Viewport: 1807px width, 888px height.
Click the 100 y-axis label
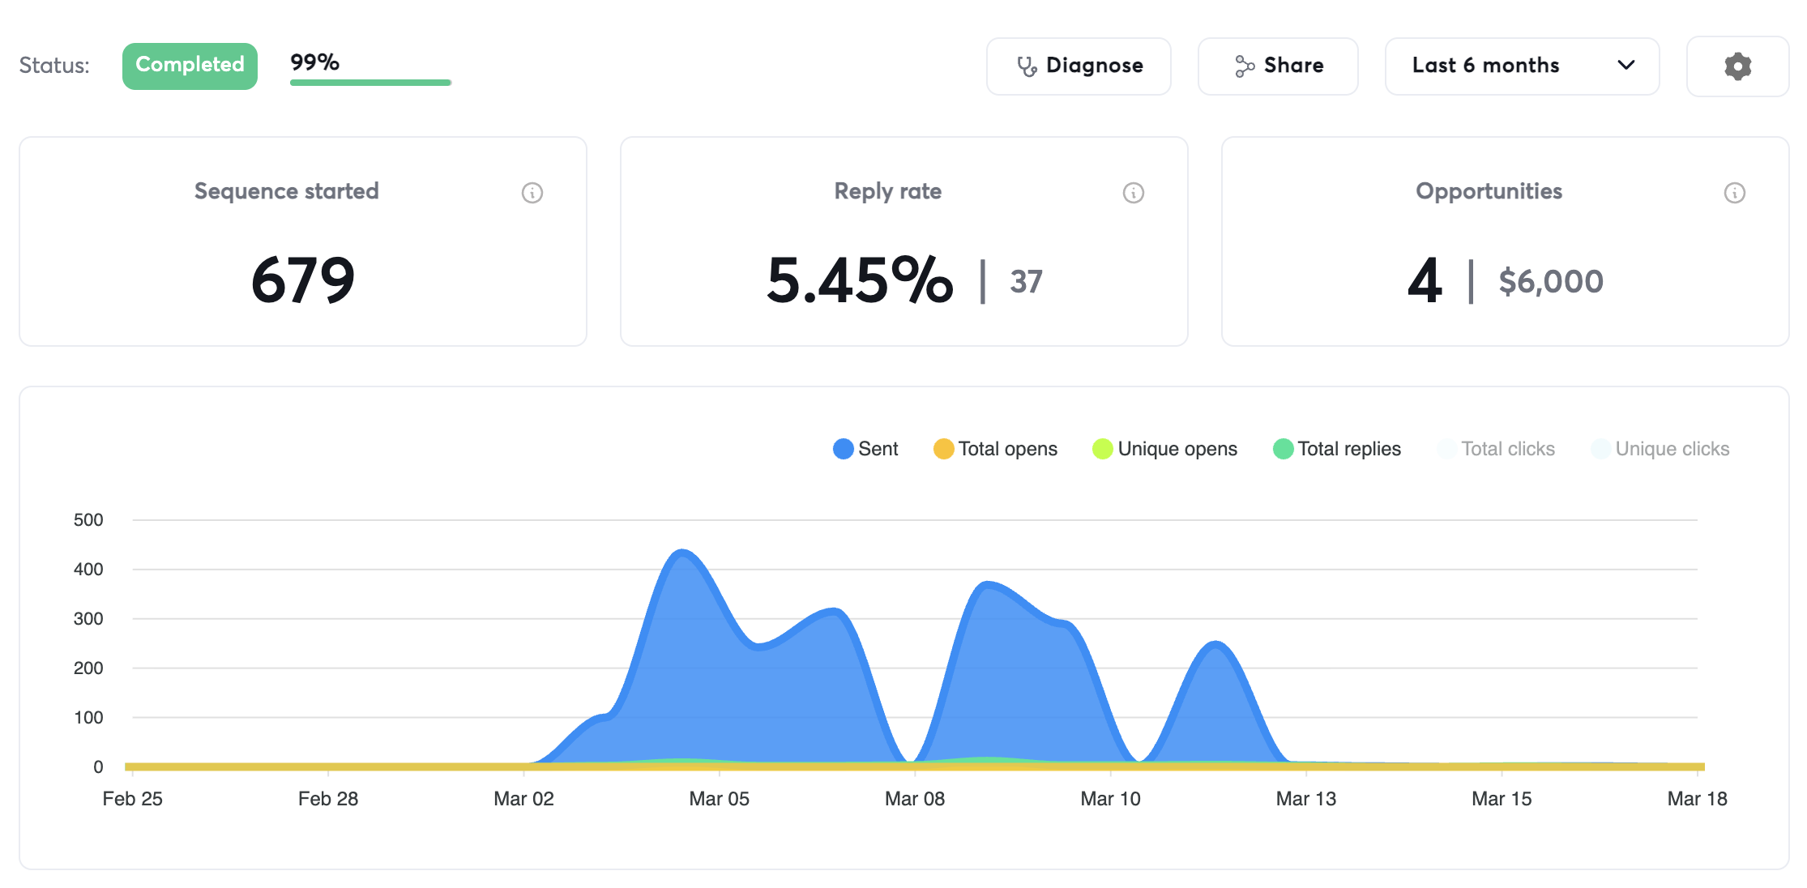click(88, 718)
